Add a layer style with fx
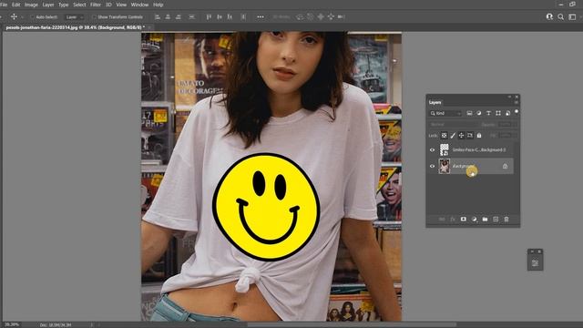This screenshot has height=328, width=583. (x=453, y=220)
